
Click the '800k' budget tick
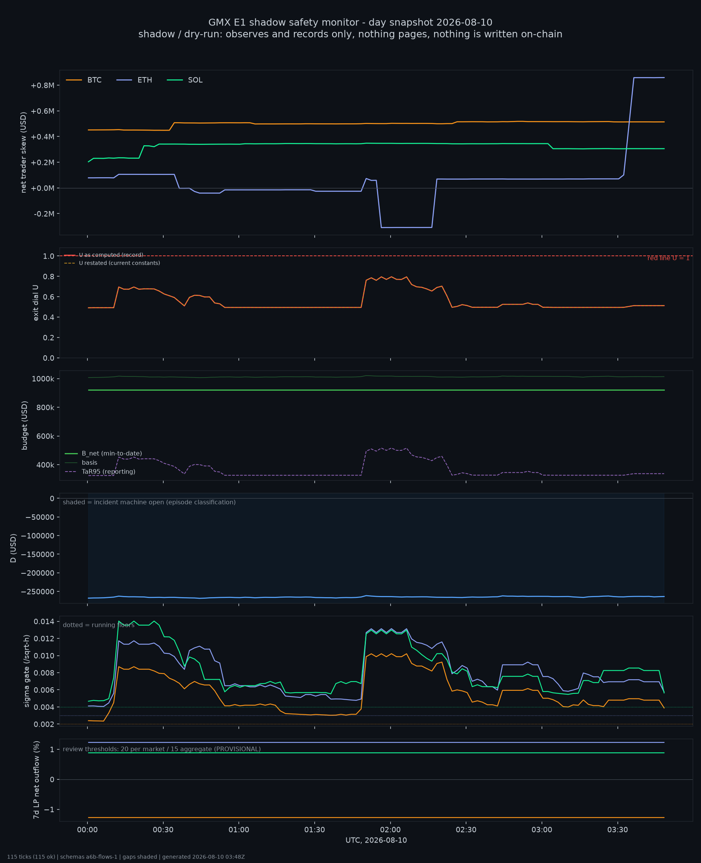click(x=45, y=408)
